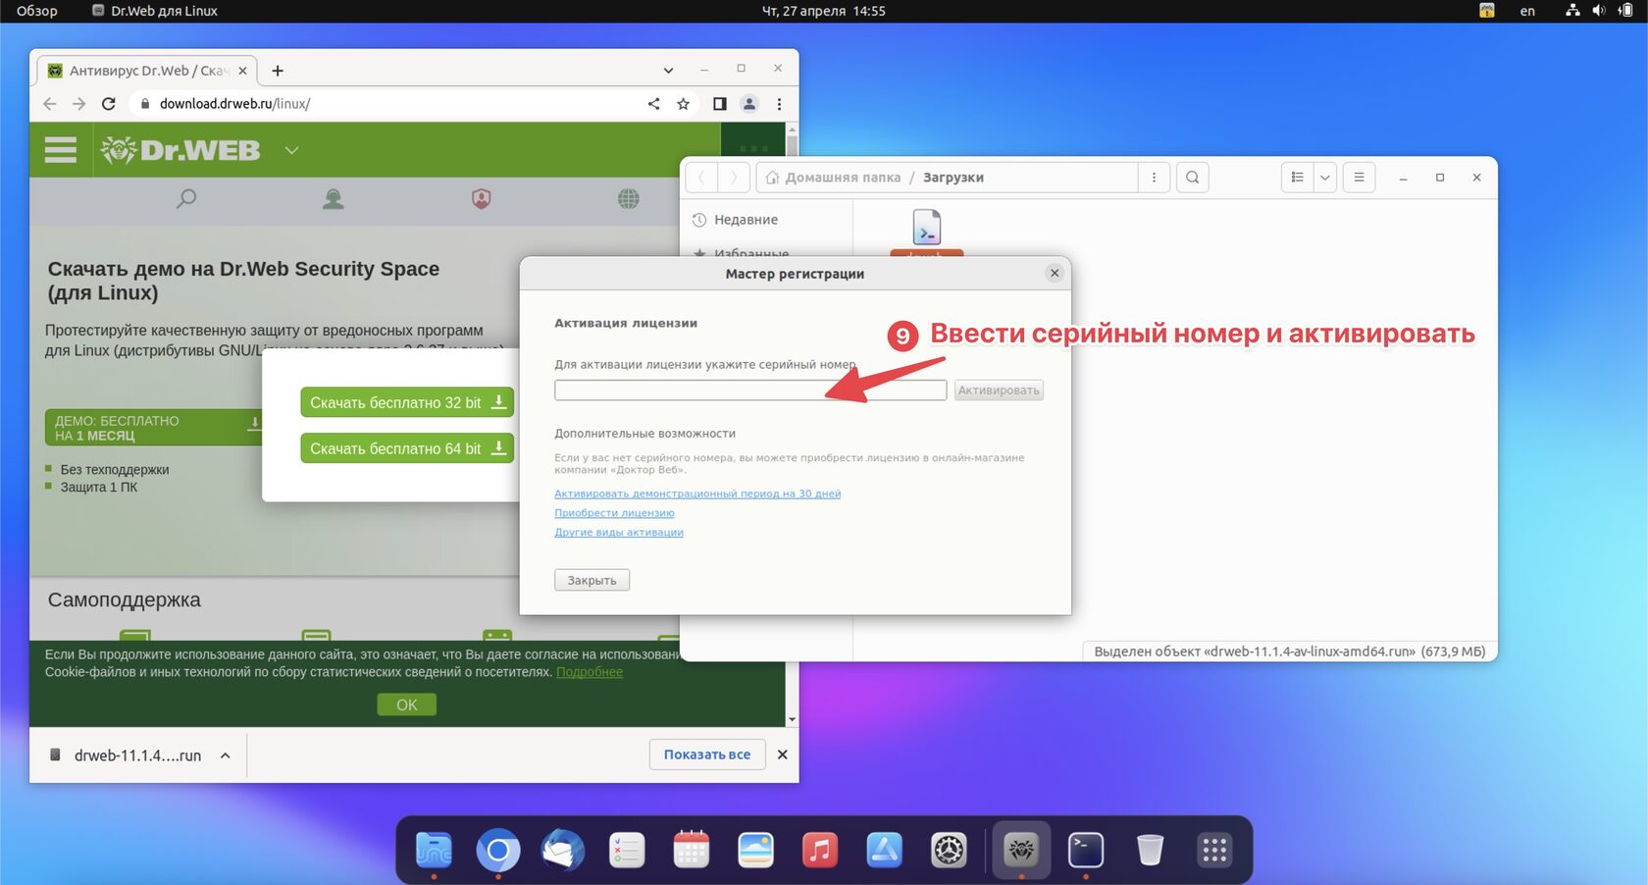The image size is (1648, 885).
Task: Click the Домашняя папка breadcrumb in Files
Action: [833, 178]
